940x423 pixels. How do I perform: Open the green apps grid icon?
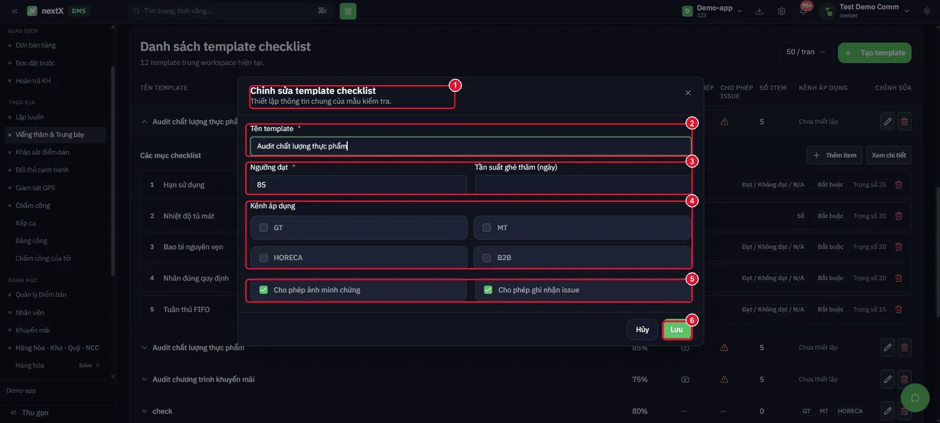(348, 11)
